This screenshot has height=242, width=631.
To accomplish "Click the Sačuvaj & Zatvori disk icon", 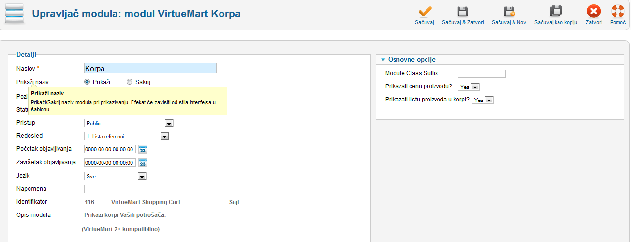I will pos(463,12).
